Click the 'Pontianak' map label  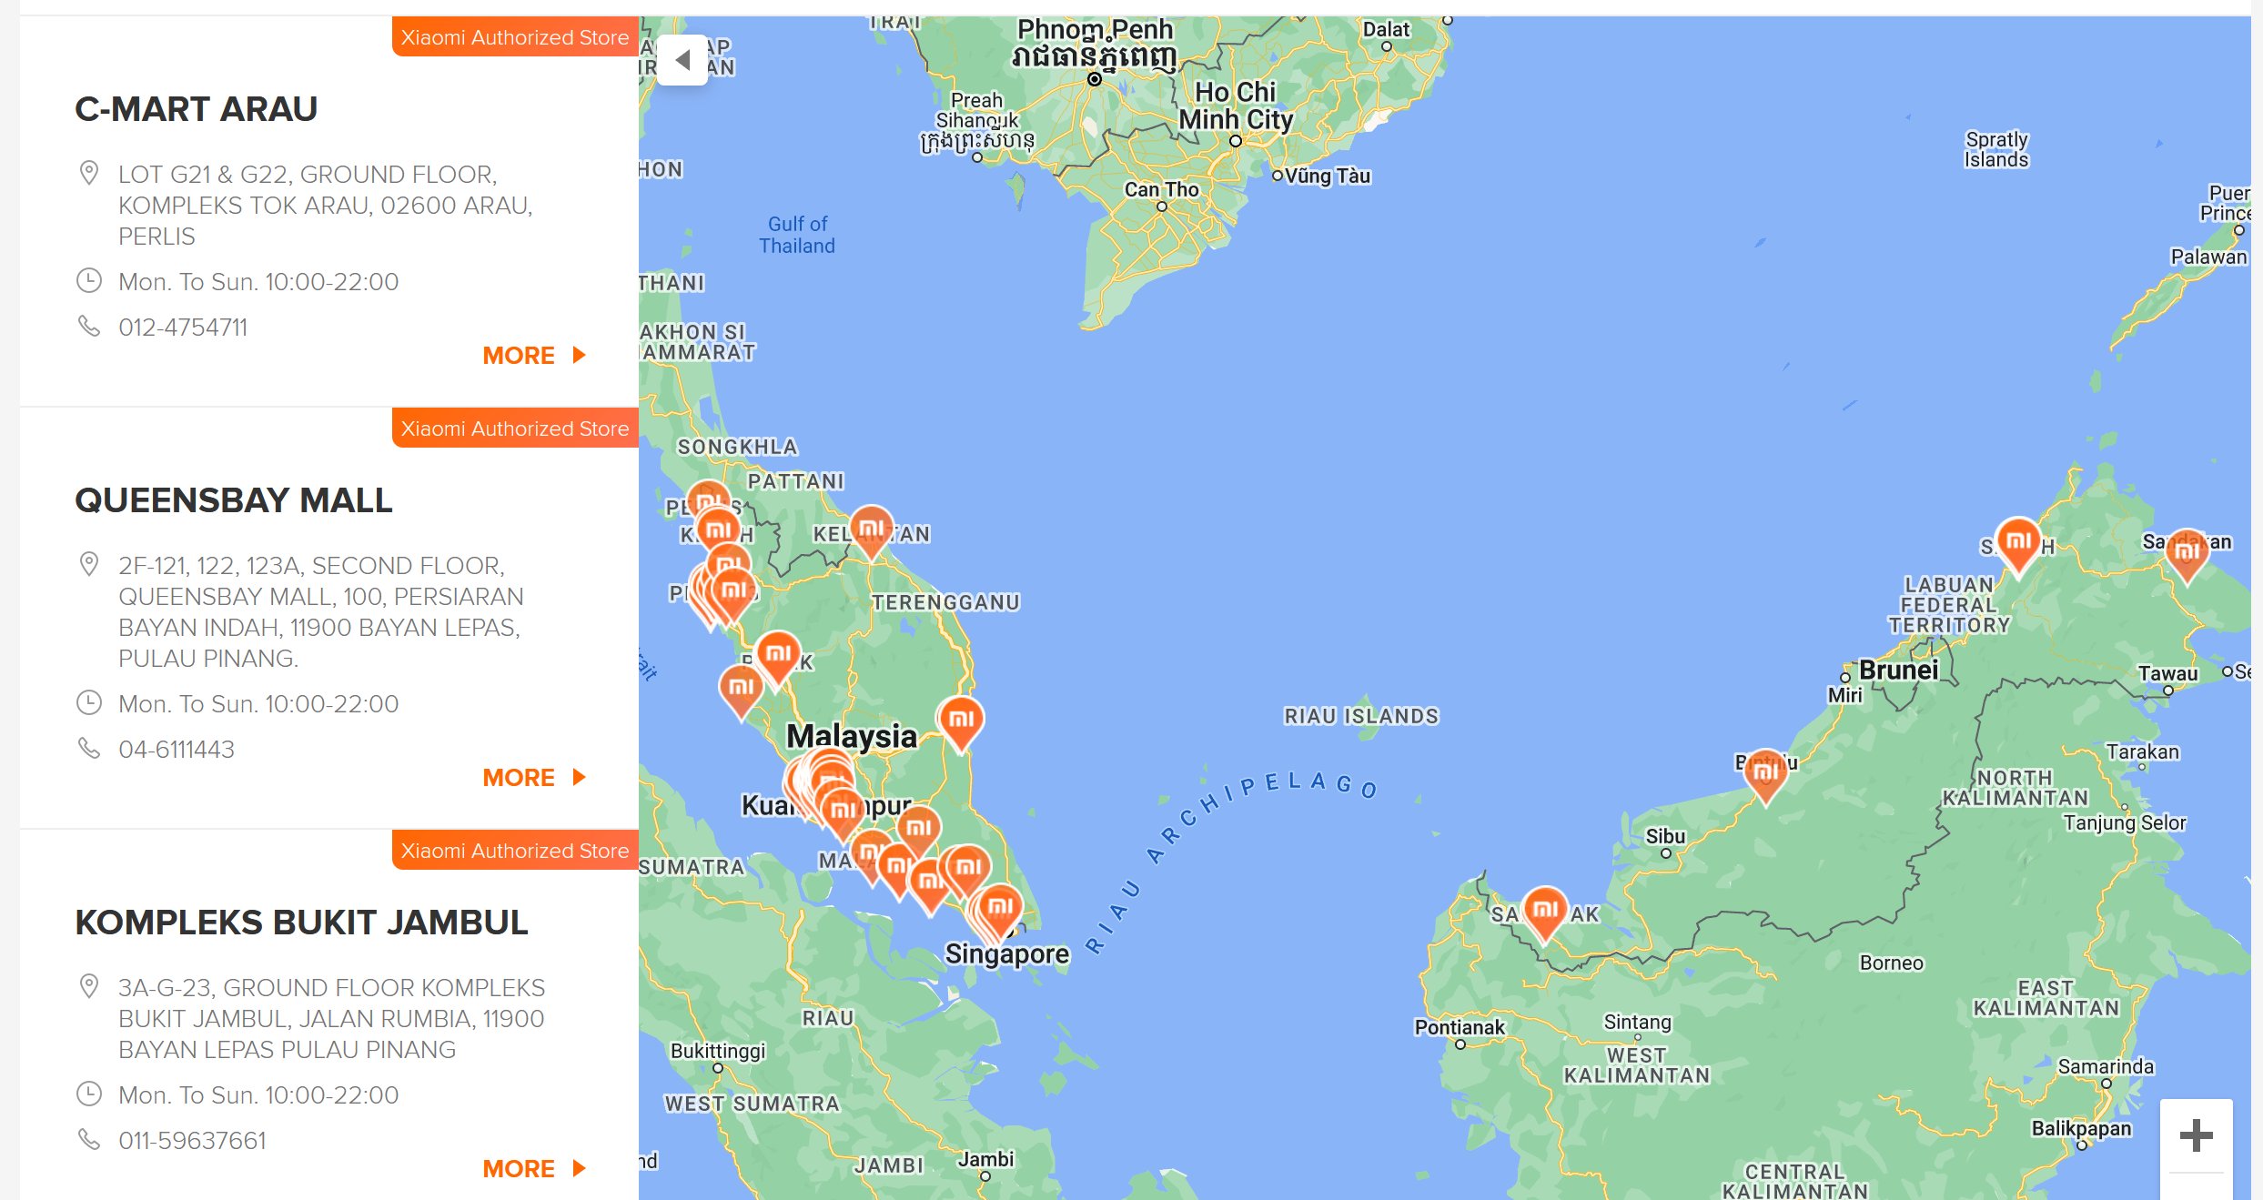(x=1460, y=1027)
